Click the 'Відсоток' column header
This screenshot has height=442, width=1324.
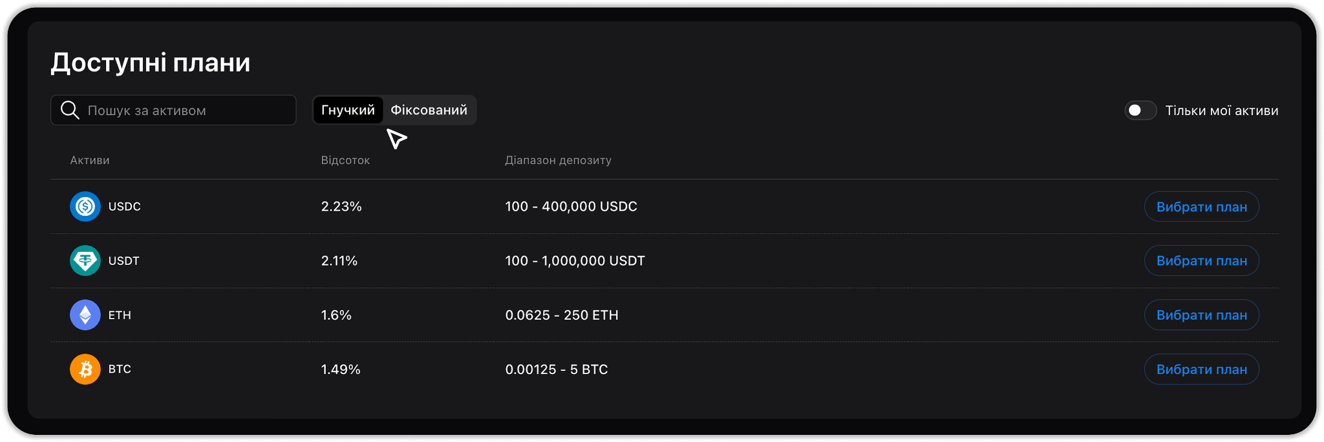tap(345, 160)
